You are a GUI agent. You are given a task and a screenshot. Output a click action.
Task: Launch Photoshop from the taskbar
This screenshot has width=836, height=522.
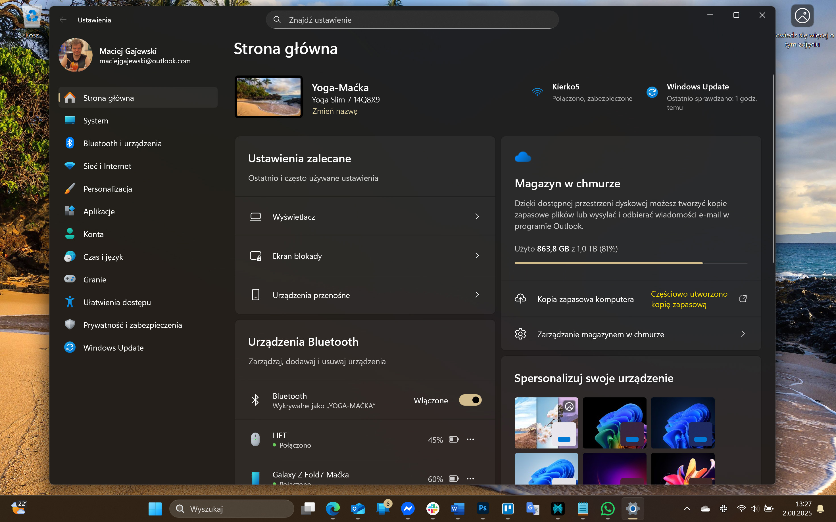tap(483, 509)
